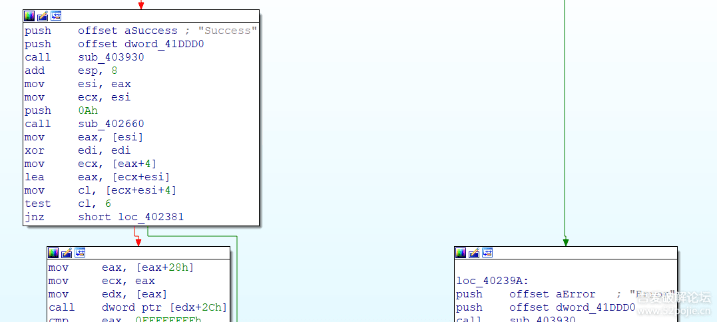The image size is (717, 322).
Task: Set node color on the mov eax,[eax+28h] block
Action: tap(53, 253)
